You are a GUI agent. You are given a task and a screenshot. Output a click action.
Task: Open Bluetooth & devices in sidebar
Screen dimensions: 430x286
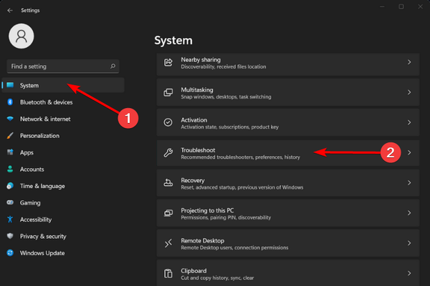click(46, 102)
